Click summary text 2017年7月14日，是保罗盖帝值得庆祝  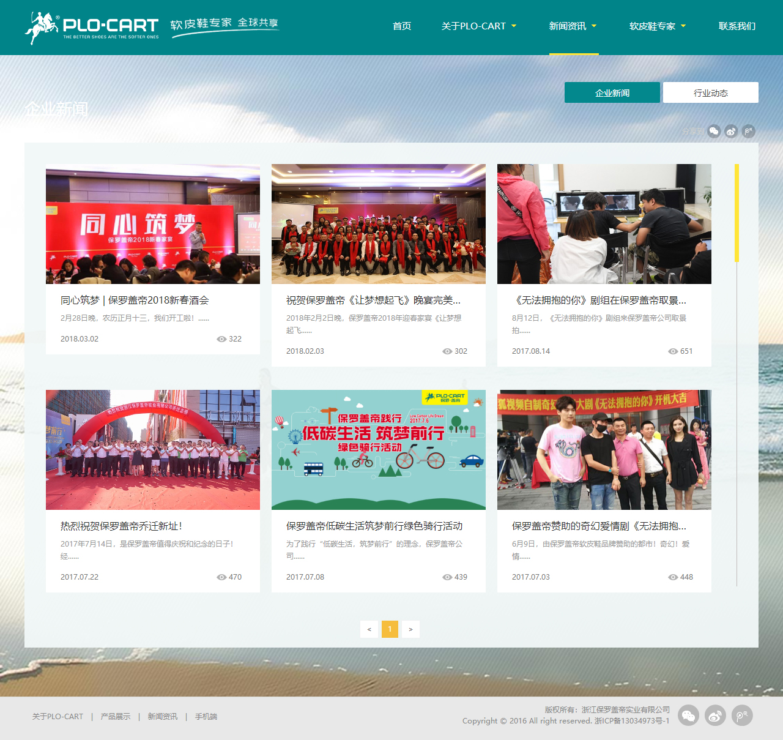147,550
